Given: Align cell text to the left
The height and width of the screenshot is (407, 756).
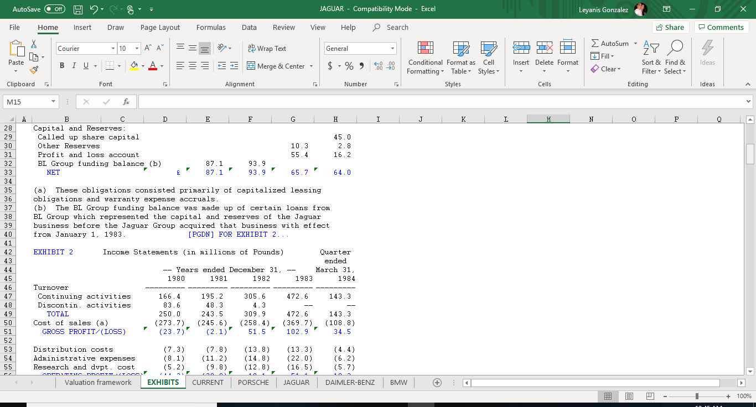Looking at the screenshot, I should coord(180,66).
